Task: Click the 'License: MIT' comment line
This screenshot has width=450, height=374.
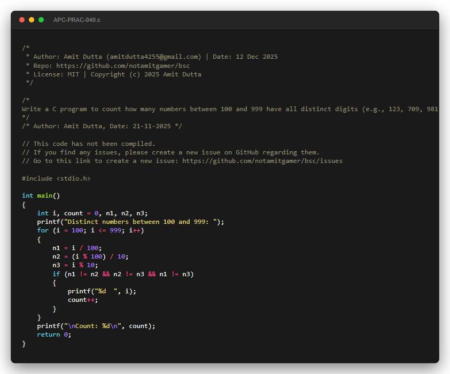Action: click(x=113, y=74)
